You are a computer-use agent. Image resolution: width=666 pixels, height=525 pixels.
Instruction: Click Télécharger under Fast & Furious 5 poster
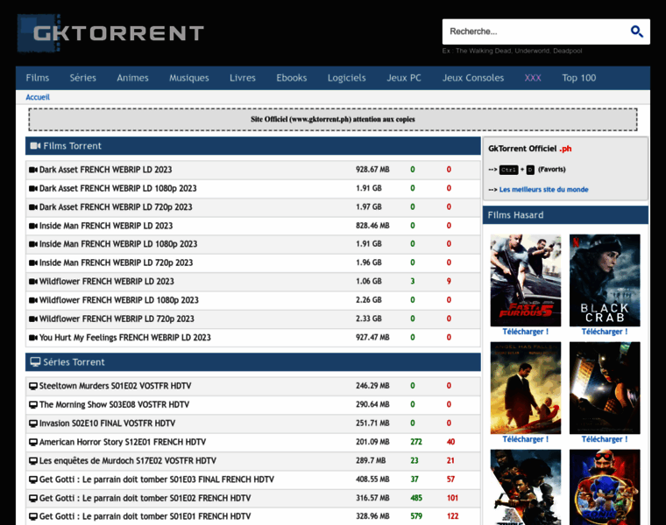(526, 332)
